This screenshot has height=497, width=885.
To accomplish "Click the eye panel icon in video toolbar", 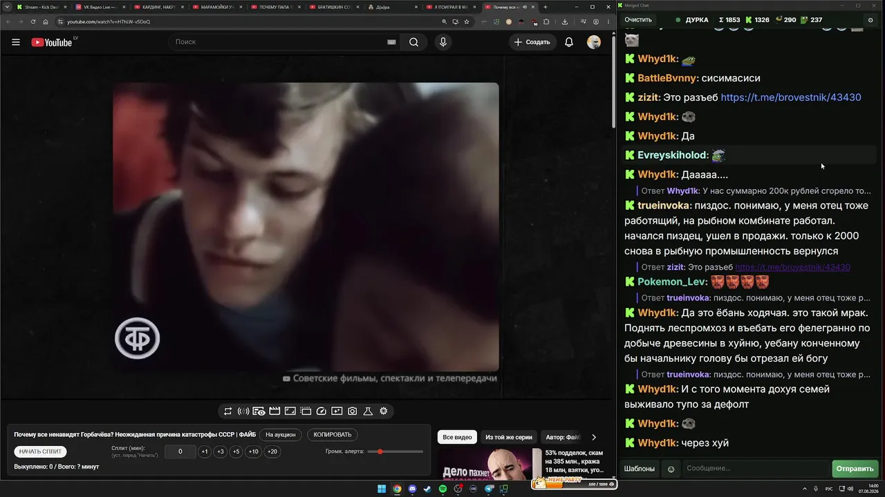I will pyautogui.click(x=259, y=411).
